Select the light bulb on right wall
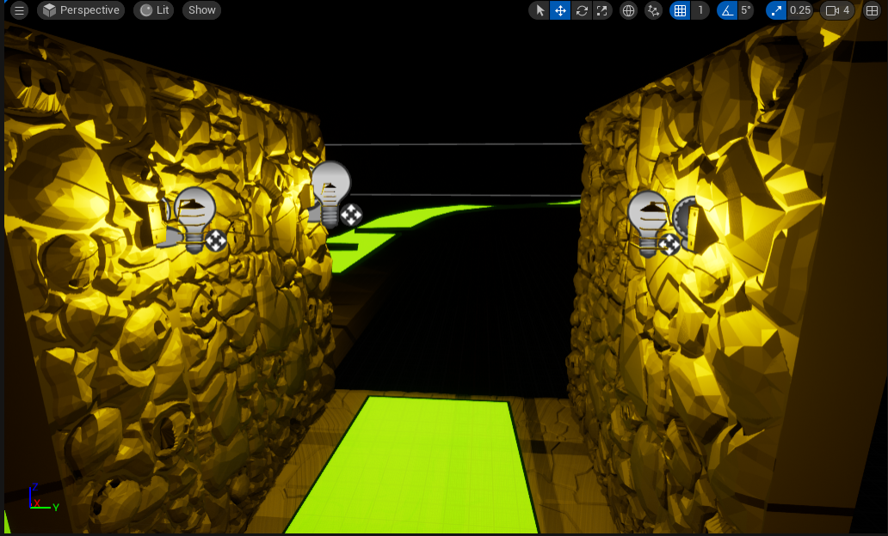888x536 pixels. 649,222
